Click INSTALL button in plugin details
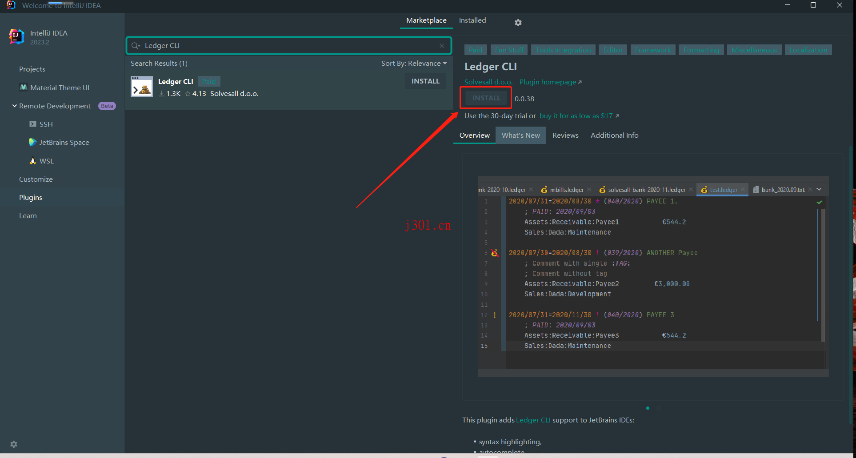The image size is (856, 458). pyautogui.click(x=486, y=98)
